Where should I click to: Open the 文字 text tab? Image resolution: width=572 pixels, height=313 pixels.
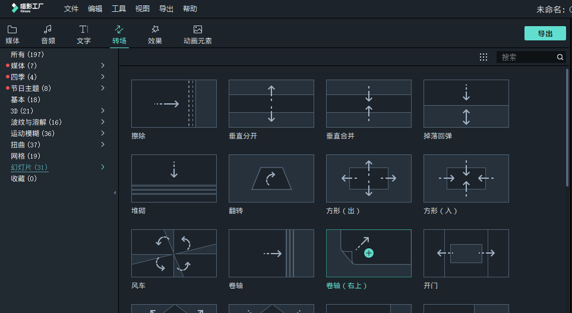pos(84,34)
